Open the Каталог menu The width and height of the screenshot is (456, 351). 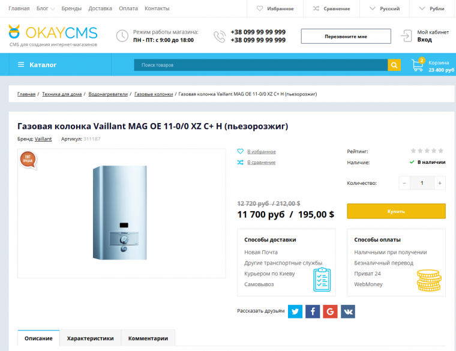(x=37, y=65)
